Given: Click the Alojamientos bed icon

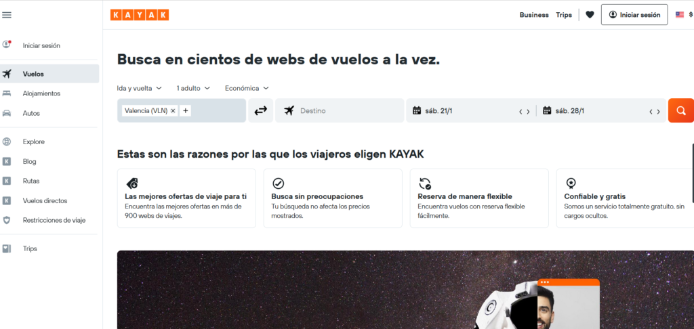Looking at the screenshot, I should (x=7, y=93).
